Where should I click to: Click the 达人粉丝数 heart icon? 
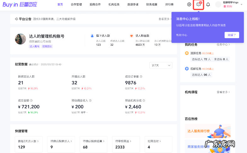132,36
